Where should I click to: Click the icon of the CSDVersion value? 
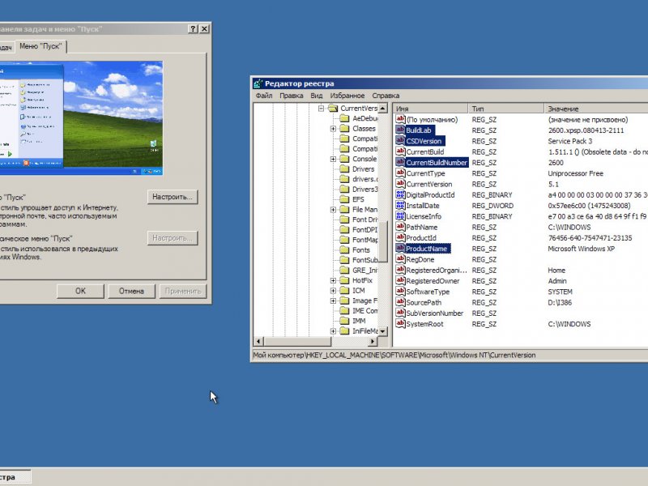pyautogui.click(x=400, y=140)
